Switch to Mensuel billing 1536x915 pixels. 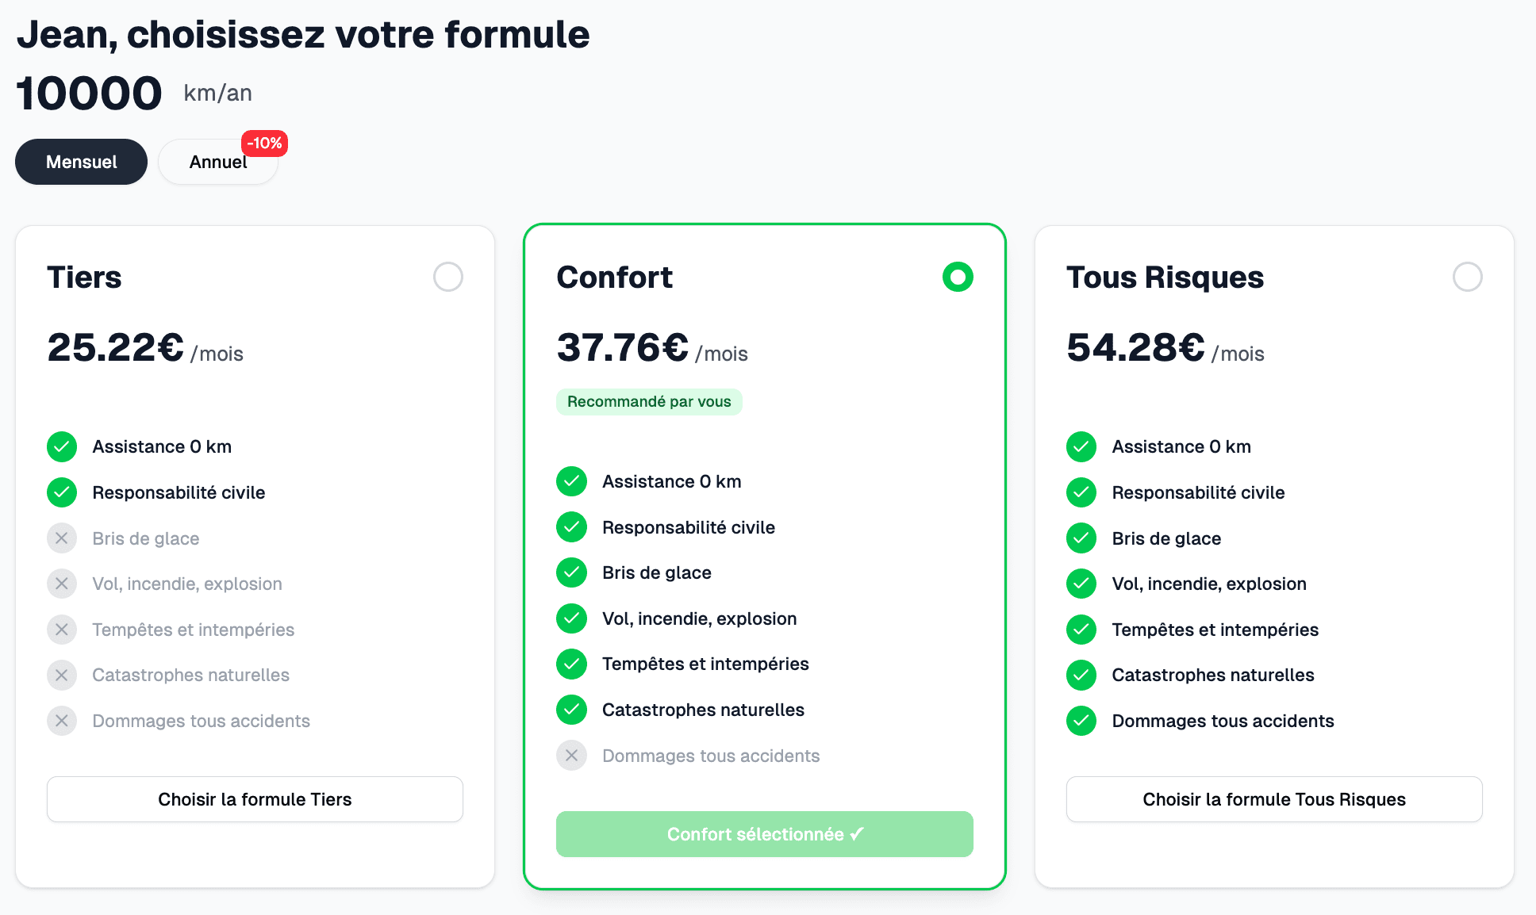[80, 162]
